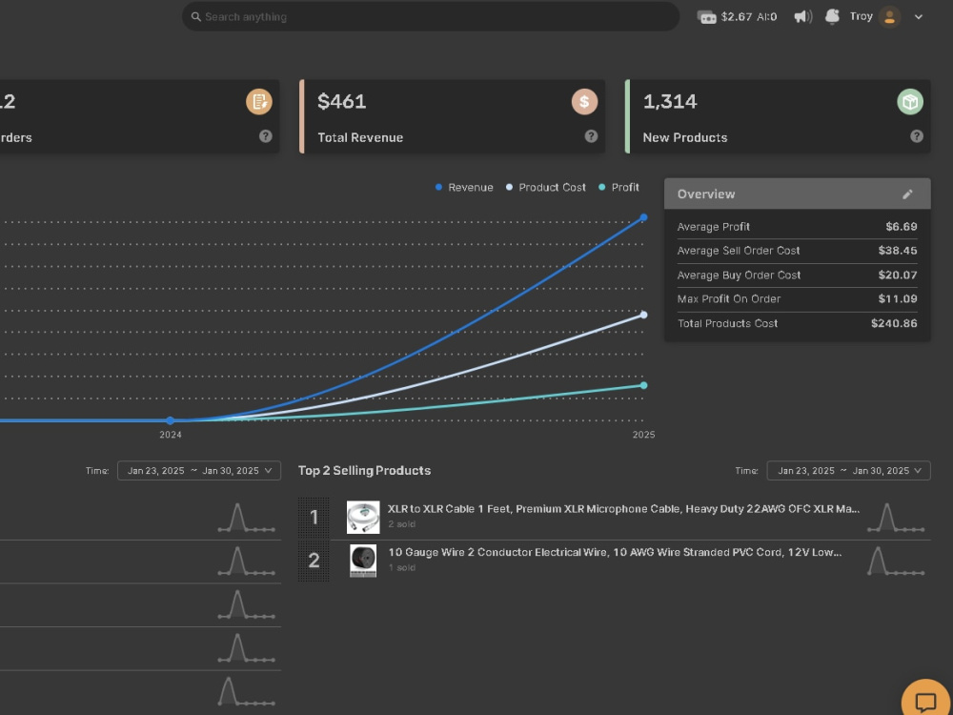Click the Top 2 Selling Products heading

point(364,471)
